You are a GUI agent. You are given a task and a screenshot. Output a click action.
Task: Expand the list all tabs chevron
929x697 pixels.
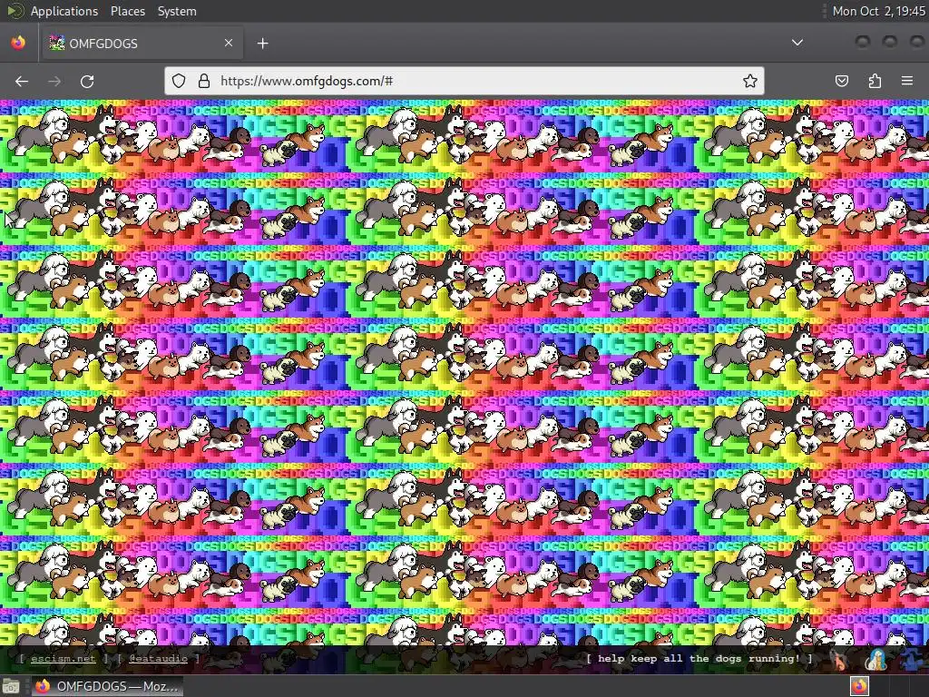click(797, 43)
